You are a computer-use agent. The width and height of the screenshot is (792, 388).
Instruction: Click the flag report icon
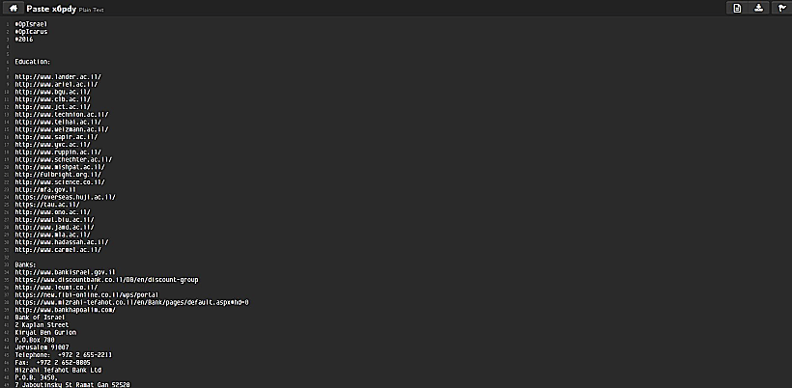pyautogui.click(x=780, y=8)
